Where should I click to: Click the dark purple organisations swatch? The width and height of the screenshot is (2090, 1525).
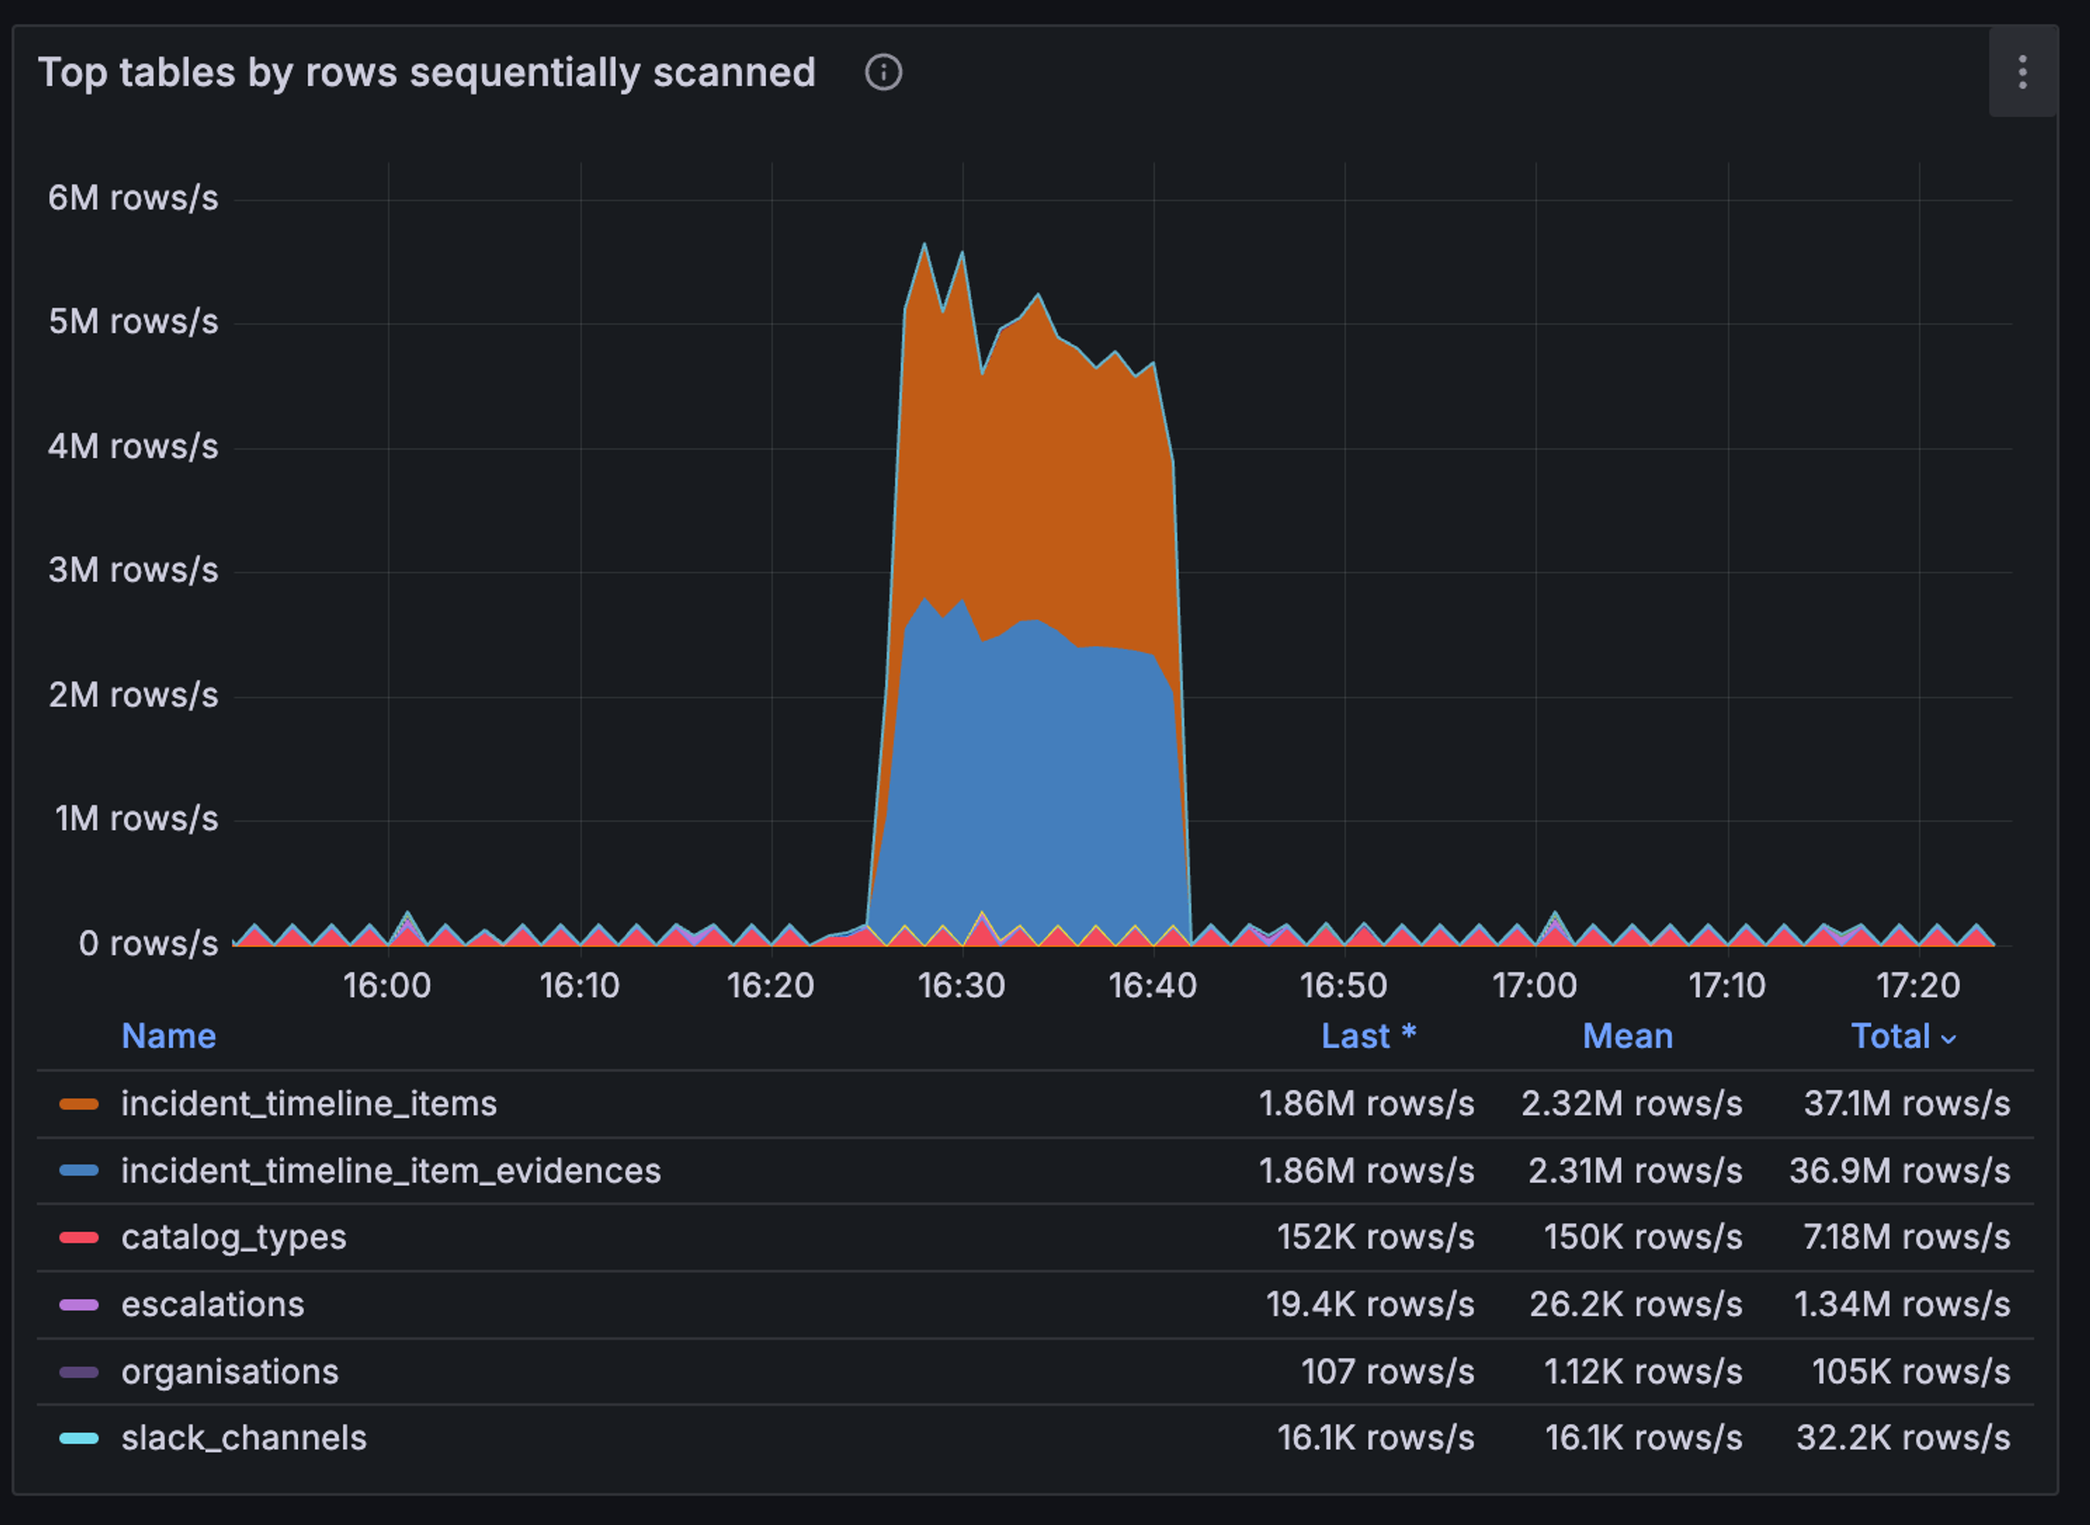pos(79,1372)
